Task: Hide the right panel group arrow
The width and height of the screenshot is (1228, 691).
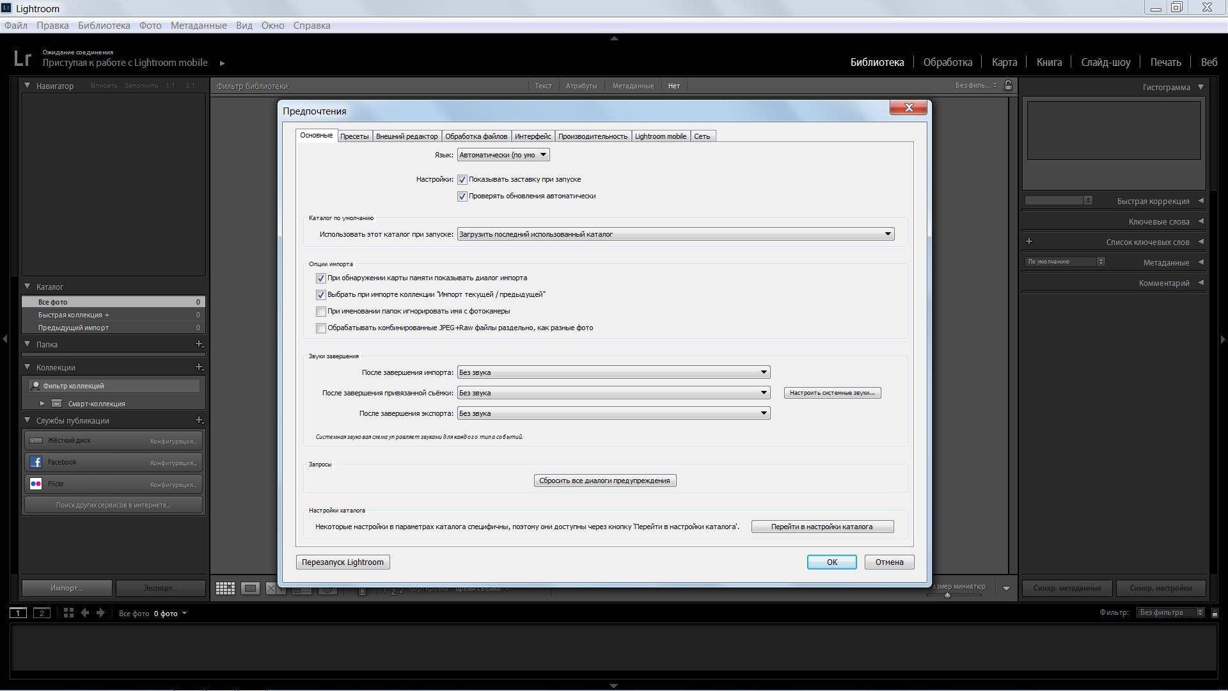Action: tap(1223, 339)
